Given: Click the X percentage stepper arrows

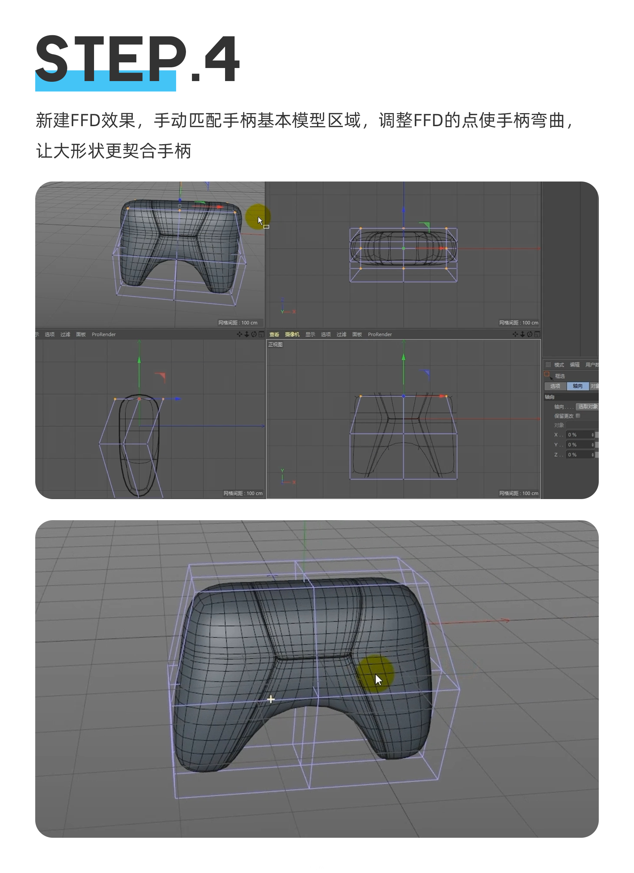Looking at the screenshot, I should pyautogui.click(x=592, y=435).
